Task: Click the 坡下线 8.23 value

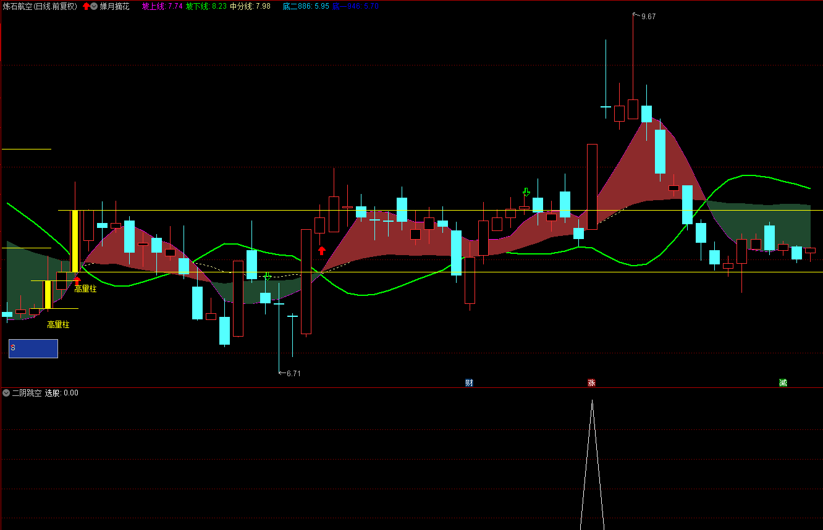Action: point(206,6)
